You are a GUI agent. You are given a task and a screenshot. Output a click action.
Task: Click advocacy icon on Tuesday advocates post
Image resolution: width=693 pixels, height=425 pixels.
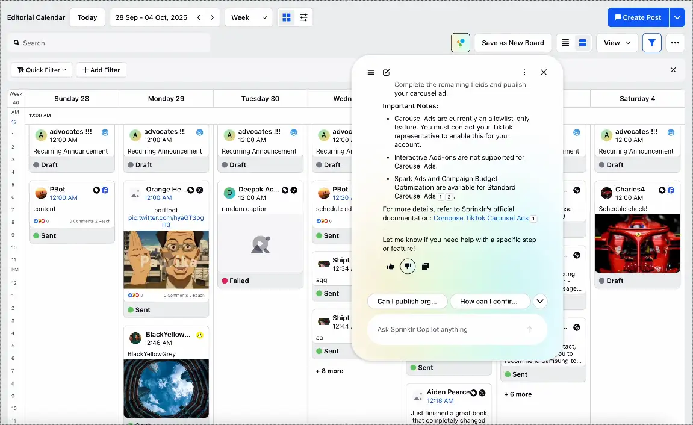pos(294,132)
